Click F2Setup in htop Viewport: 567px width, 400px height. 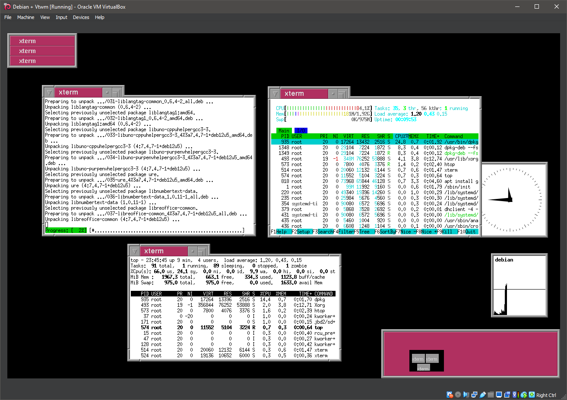[303, 232]
